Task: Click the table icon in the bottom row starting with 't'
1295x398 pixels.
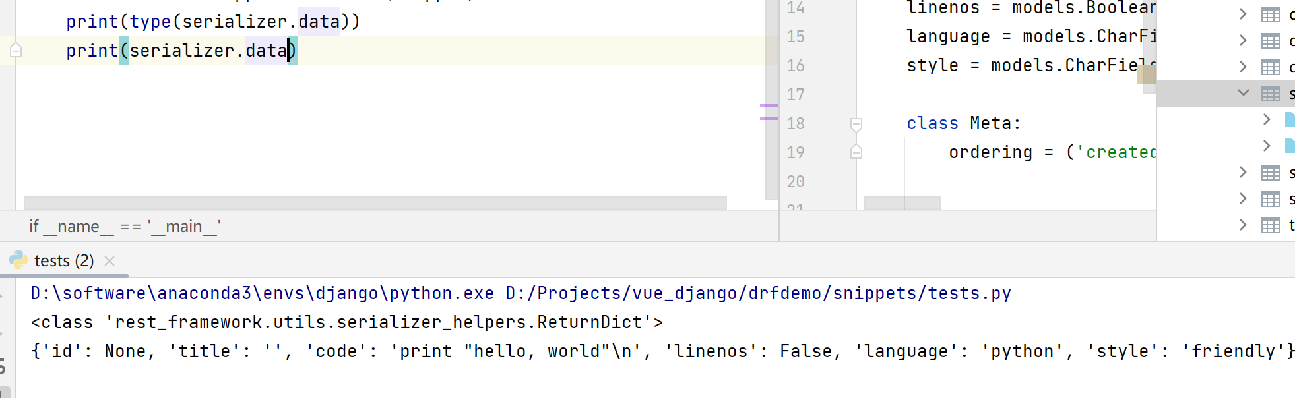Action: (1270, 225)
